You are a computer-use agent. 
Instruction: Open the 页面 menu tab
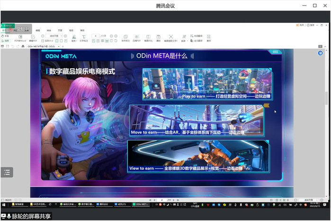pos(60,30)
